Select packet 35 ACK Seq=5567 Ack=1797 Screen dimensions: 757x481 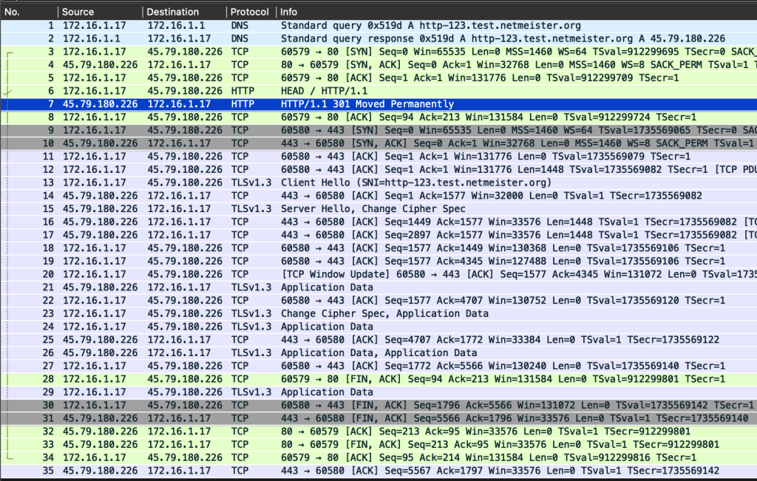[378, 471]
